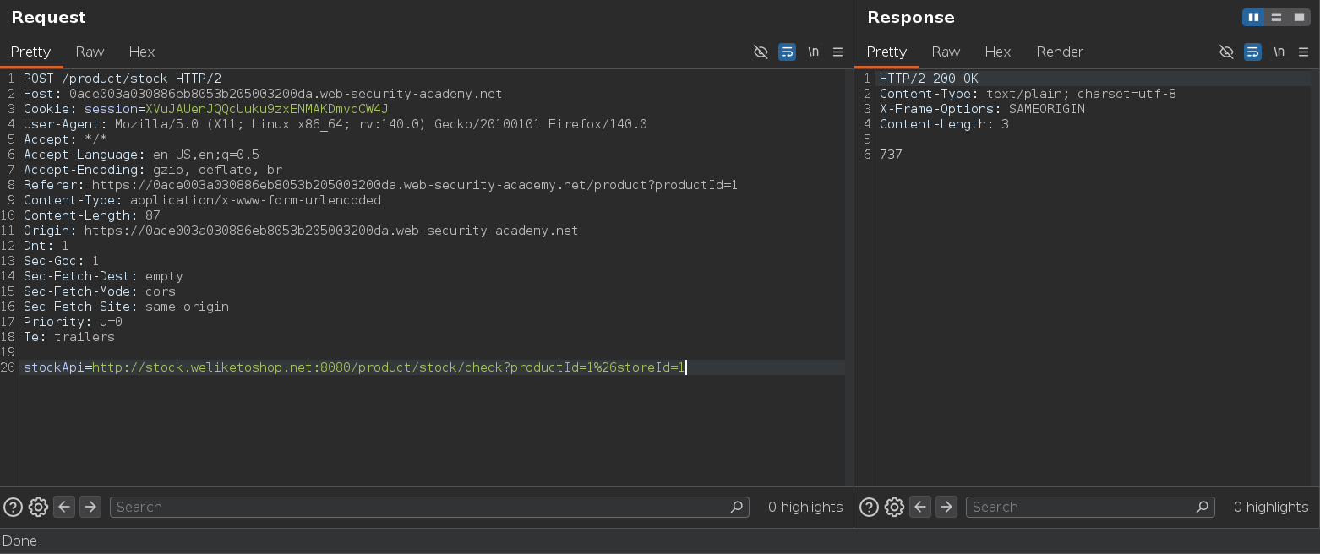Switch to the Request Raw tab
Image resolution: width=1320 pixels, height=554 pixels.
90,52
